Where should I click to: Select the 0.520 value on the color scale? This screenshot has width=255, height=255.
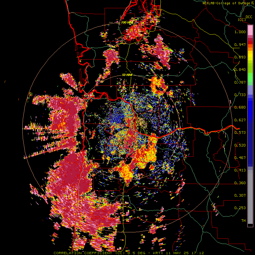[x=240, y=145]
